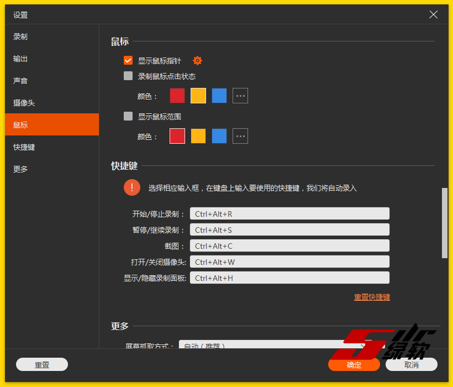The height and width of the screenshot is (387, 453).
Task: Open more colors for mouse range
Action: 240,136
